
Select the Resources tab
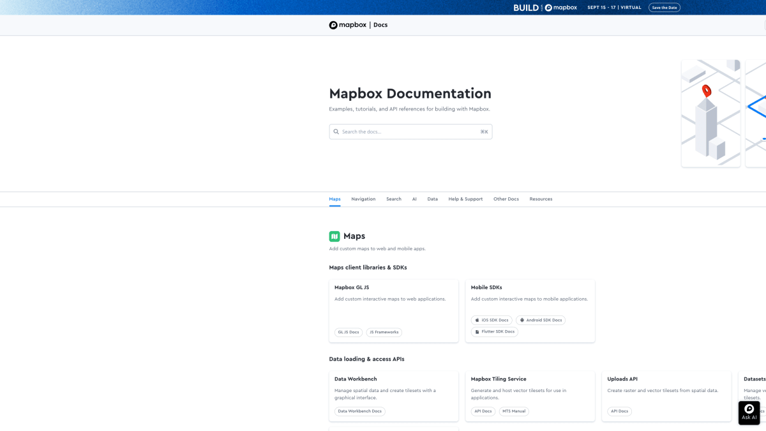(541, 199)
